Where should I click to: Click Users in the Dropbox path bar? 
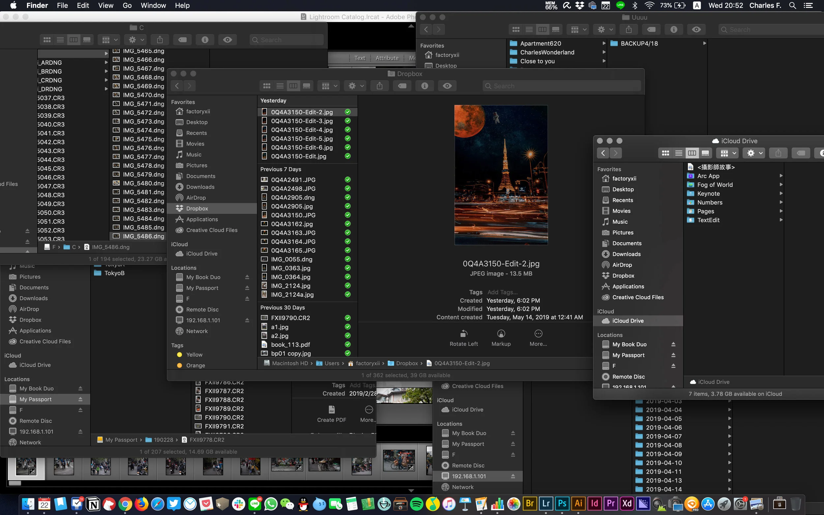point(328,363)
